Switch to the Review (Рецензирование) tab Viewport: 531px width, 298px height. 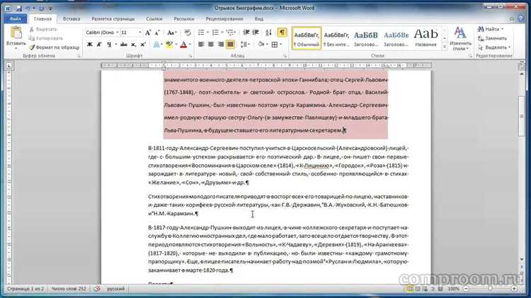[x=224, y=19]
